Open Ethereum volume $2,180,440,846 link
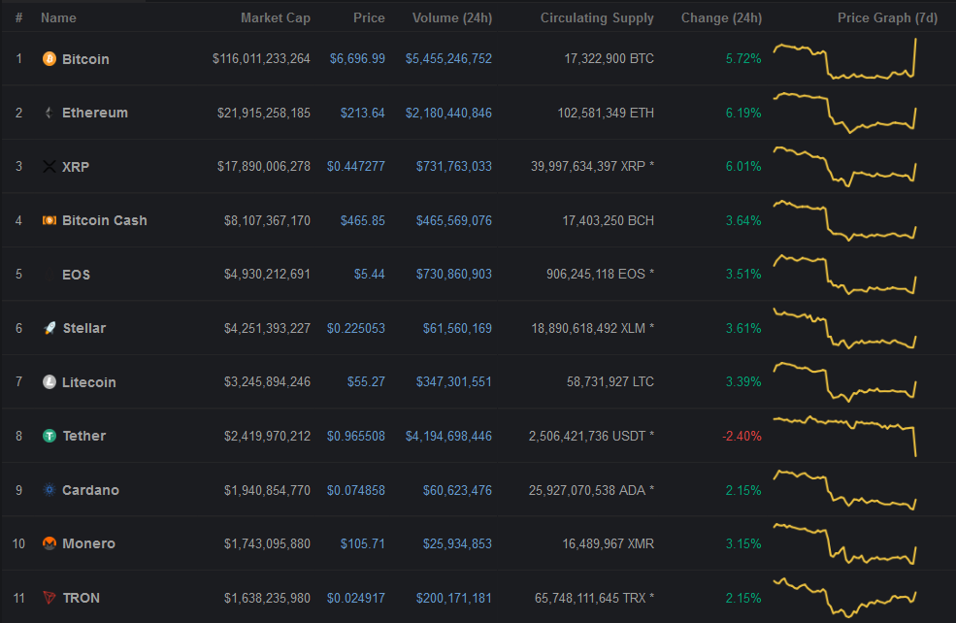This screenshot has height=623, width=956. coord(448,113)
